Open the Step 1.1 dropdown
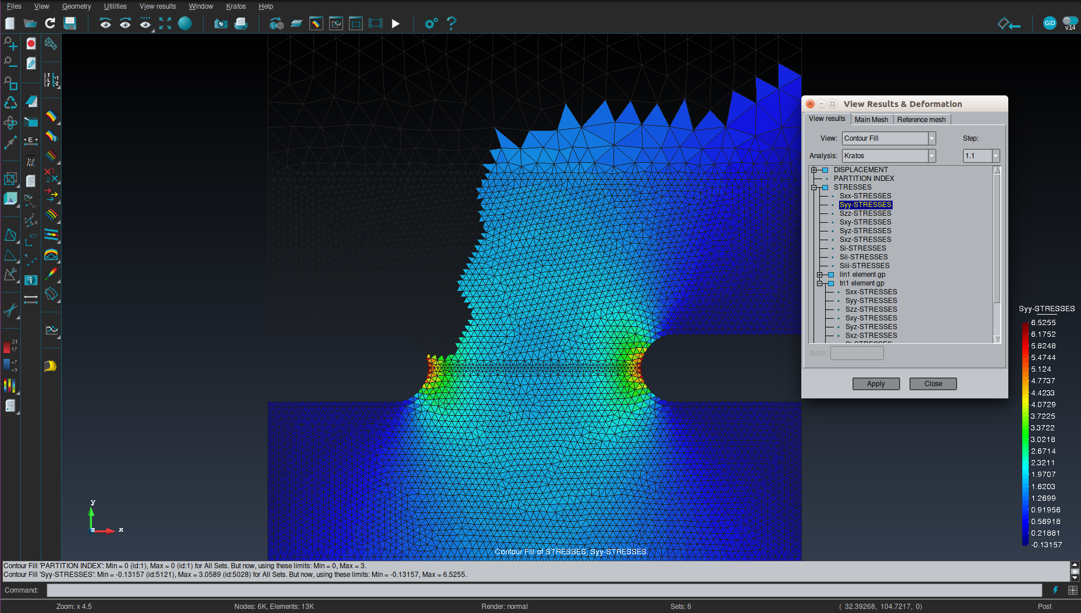The height and width of the screenshot is (613, 1081). (996, 156)
